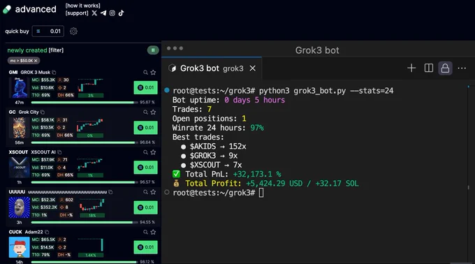Screen dimensions: 475x264
Task: Select the Grok3 bot terminal tab
Action: coord(212,68)
